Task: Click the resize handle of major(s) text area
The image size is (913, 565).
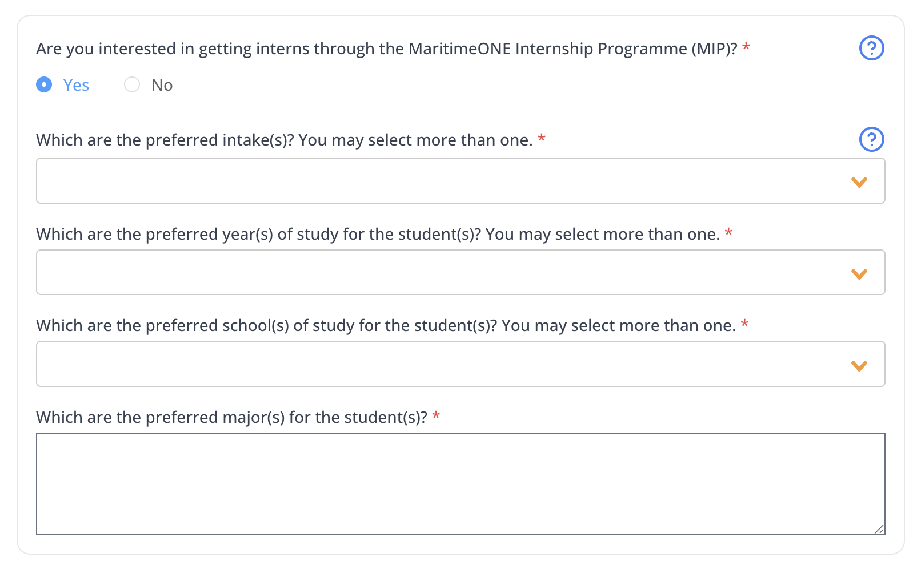Action: click(x=879, y=530)
